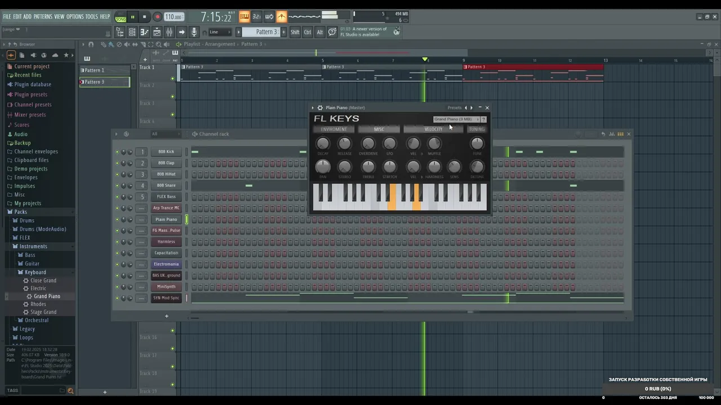The image size is (721, 405).
Task: Select the mute tool in playlist toolbar
Action: [x=127, y=44]
